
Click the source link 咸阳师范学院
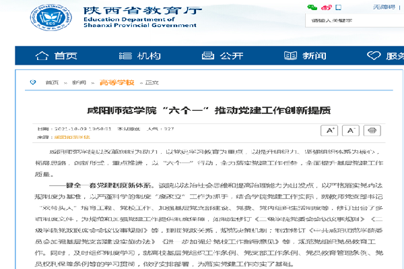point(72,138)
